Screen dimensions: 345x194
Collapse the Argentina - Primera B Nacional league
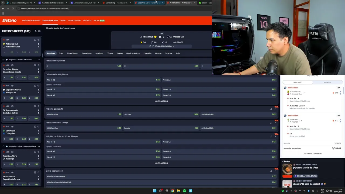[39, 60]
